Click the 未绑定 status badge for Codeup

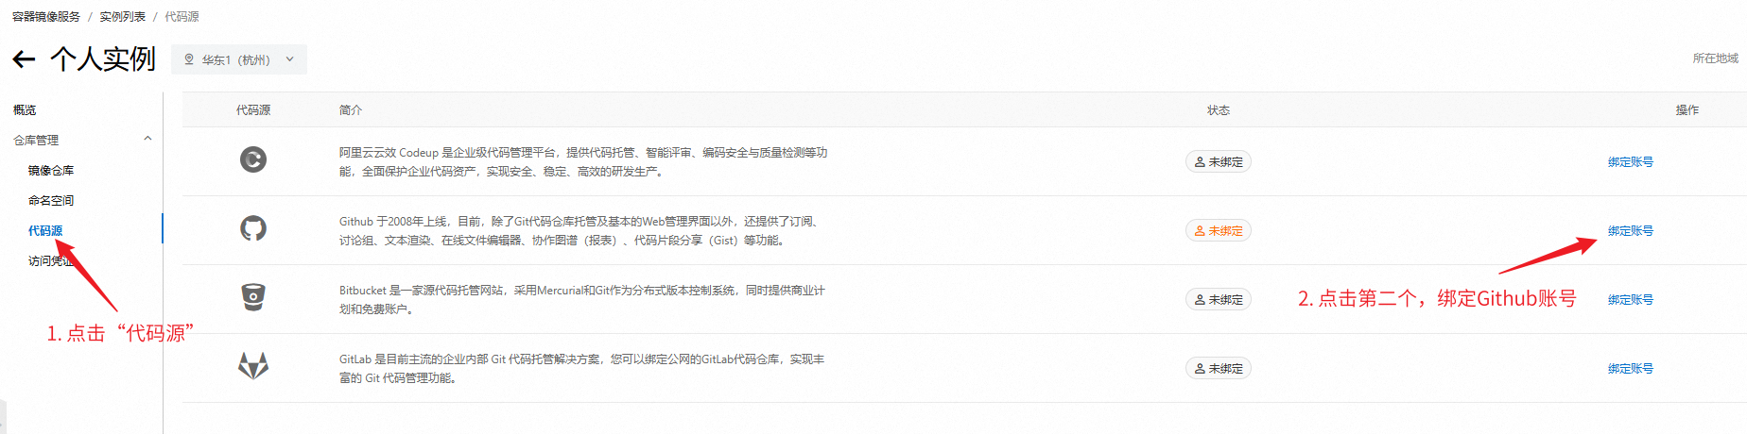click(1218, 162)
